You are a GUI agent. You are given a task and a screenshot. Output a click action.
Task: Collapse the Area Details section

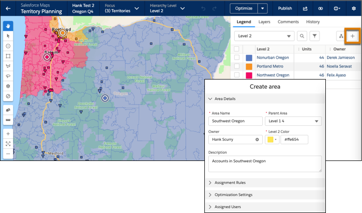coord(265,99)
